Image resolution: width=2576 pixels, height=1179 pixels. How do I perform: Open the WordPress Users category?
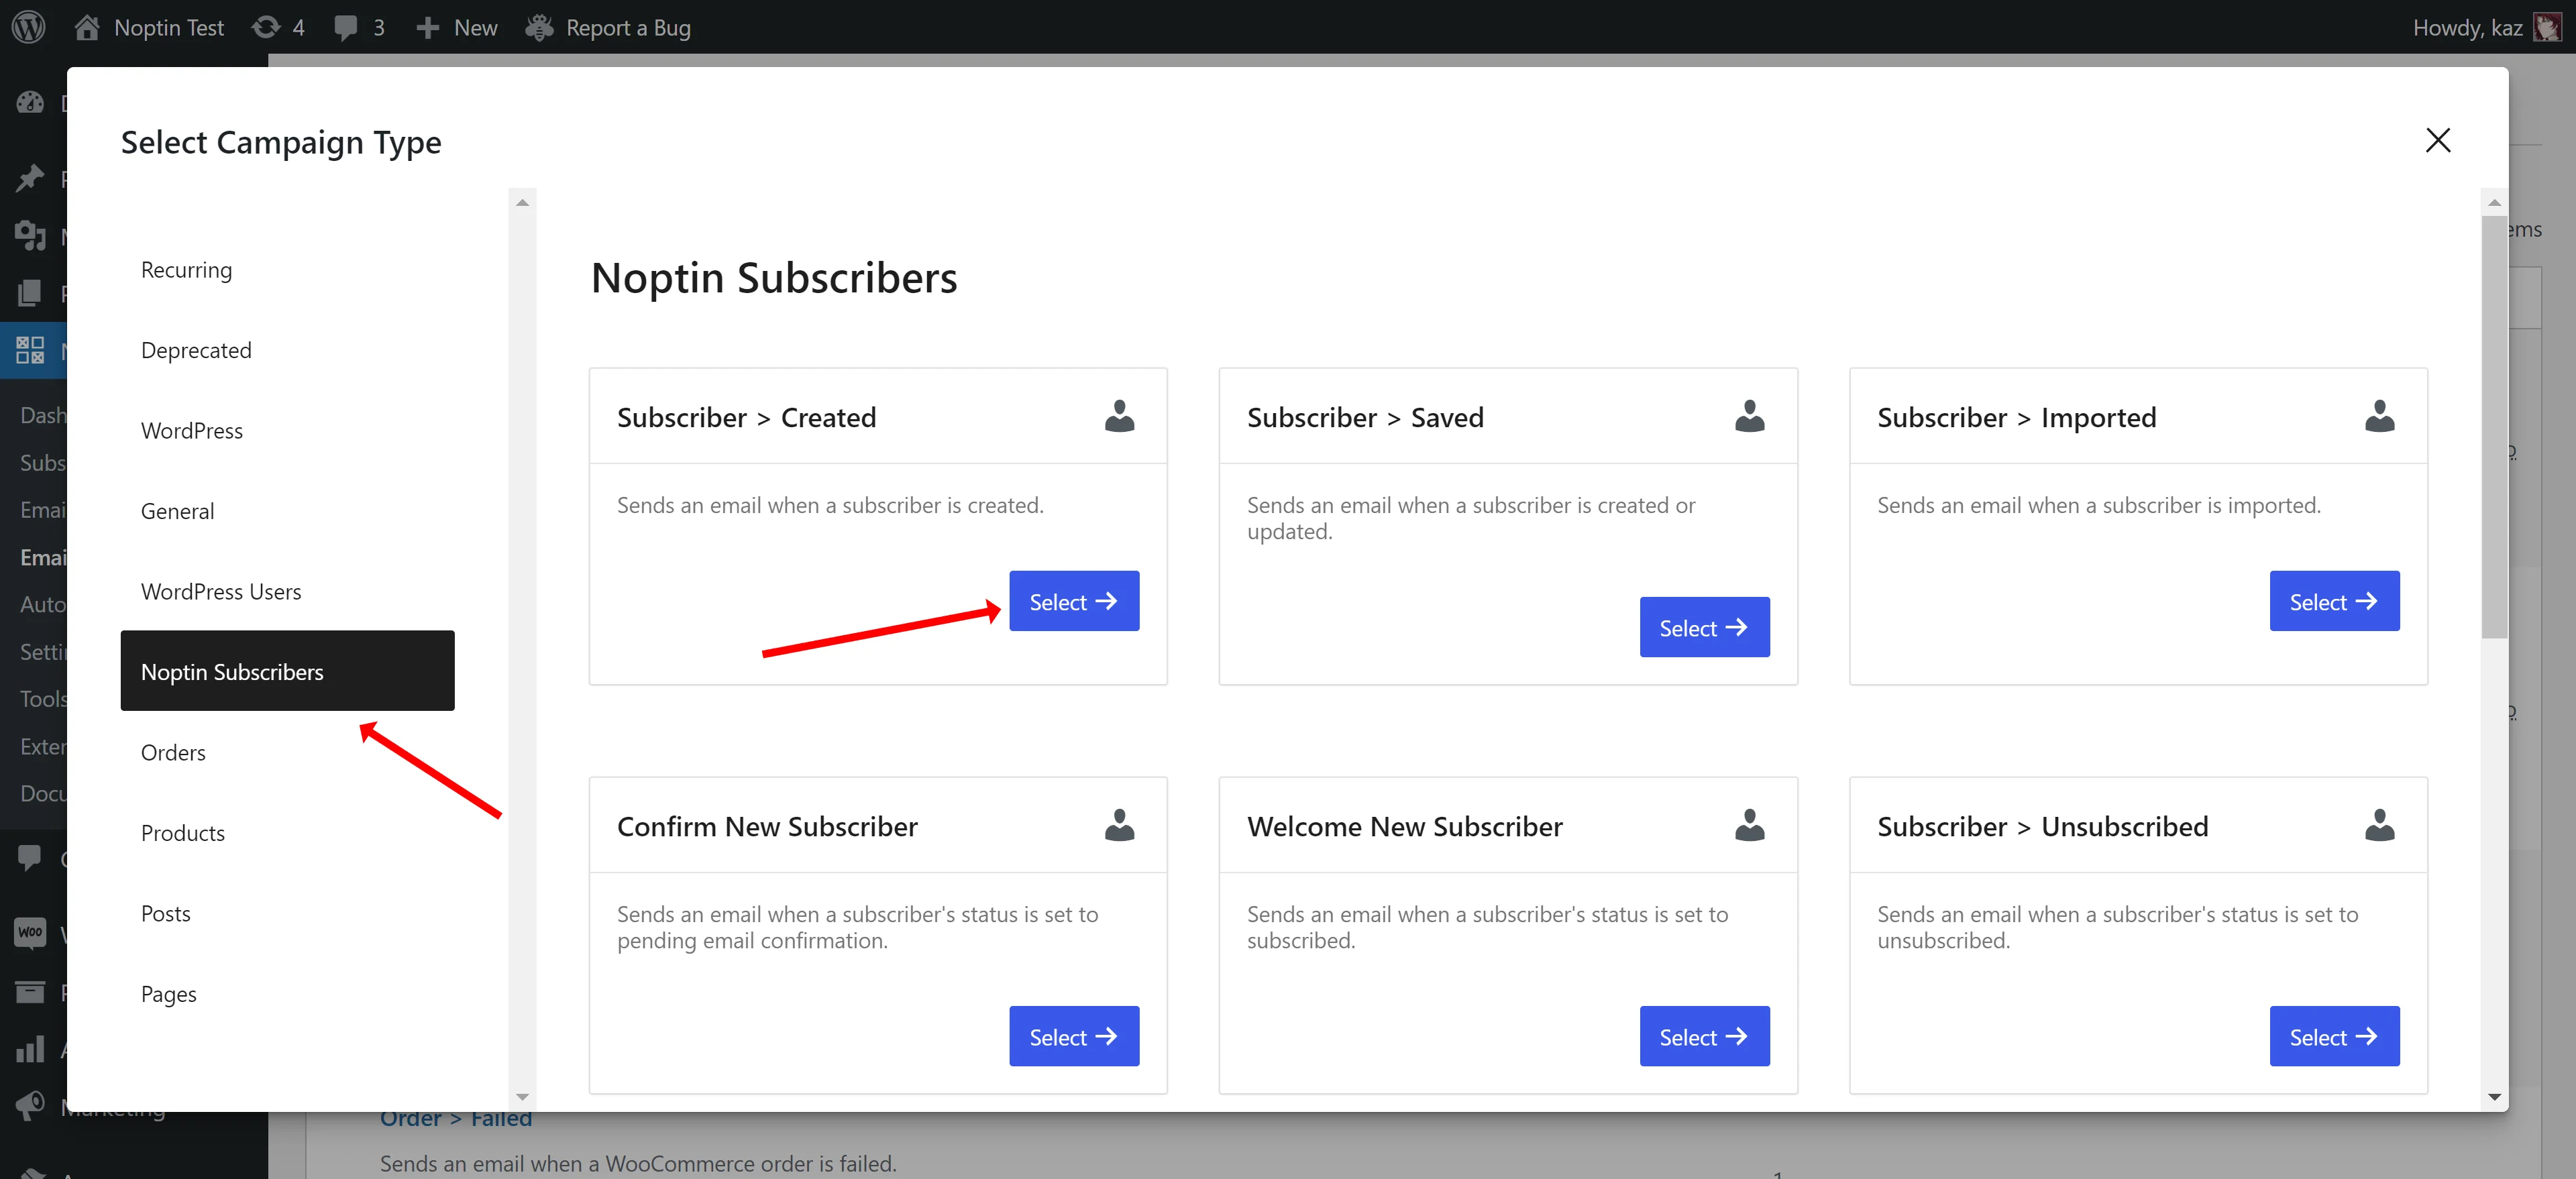(287, 591)
